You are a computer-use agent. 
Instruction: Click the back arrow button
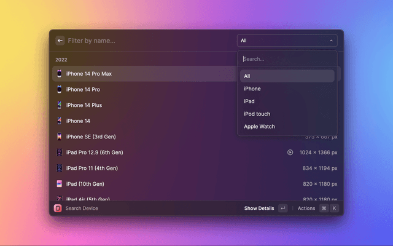point(60,41)
